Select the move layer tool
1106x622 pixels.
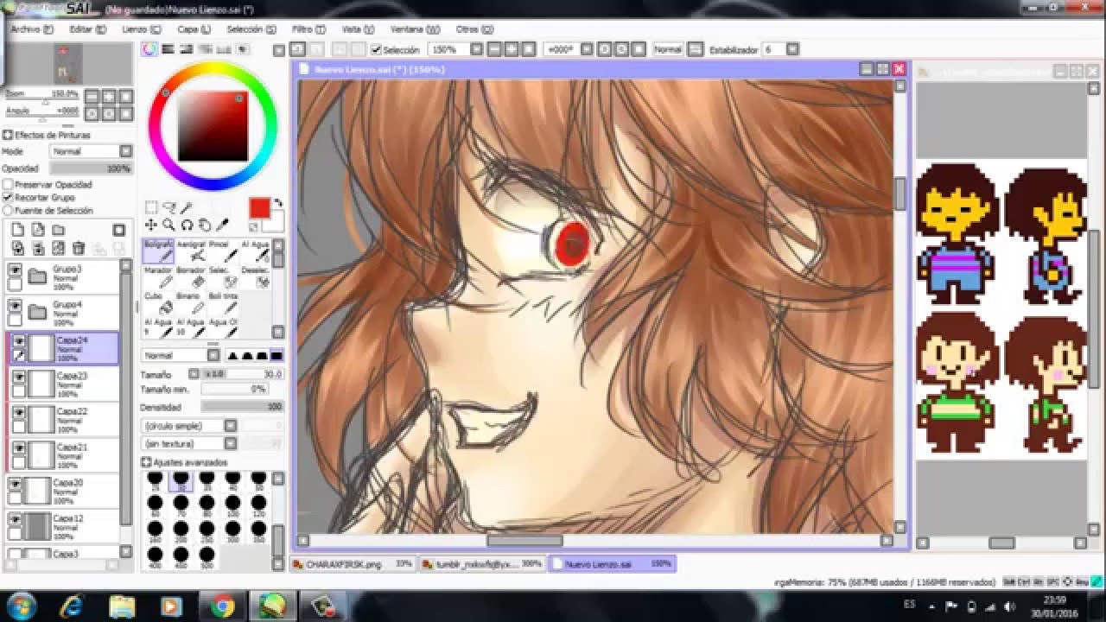click(151, 225)
